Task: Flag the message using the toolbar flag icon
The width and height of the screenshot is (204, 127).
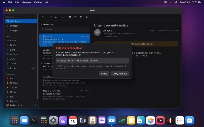Action: point(81,17)
